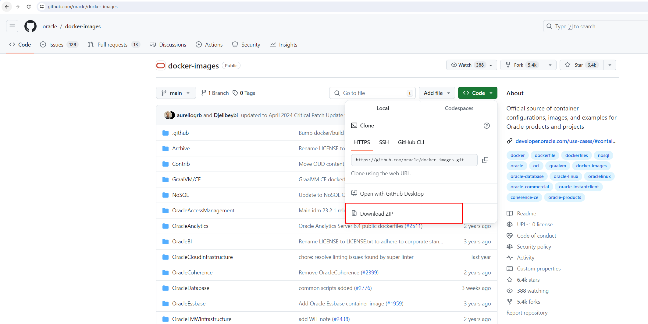Click the search magnifier icon in header
648x324 pixels.
tap(549, 26)
